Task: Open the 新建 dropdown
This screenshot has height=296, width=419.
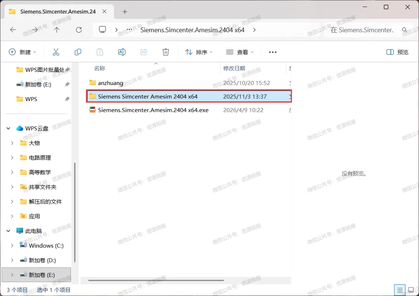Action: click(23, 52)
